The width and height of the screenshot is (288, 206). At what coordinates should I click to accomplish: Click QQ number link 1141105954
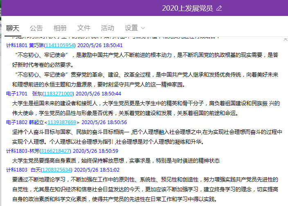[x=60, y=45]
